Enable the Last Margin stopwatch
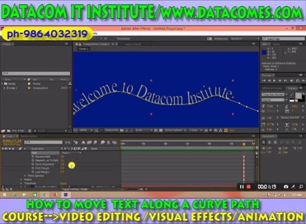 pyautogui.click(x=33, y=172)
